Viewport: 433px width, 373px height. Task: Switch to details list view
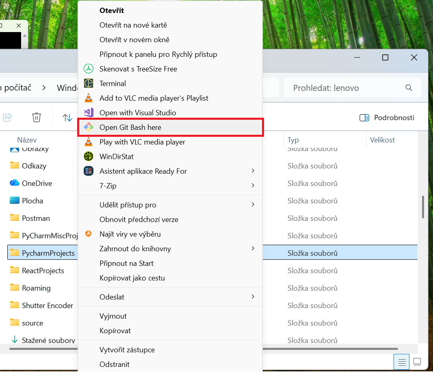(x=401, y=362)
